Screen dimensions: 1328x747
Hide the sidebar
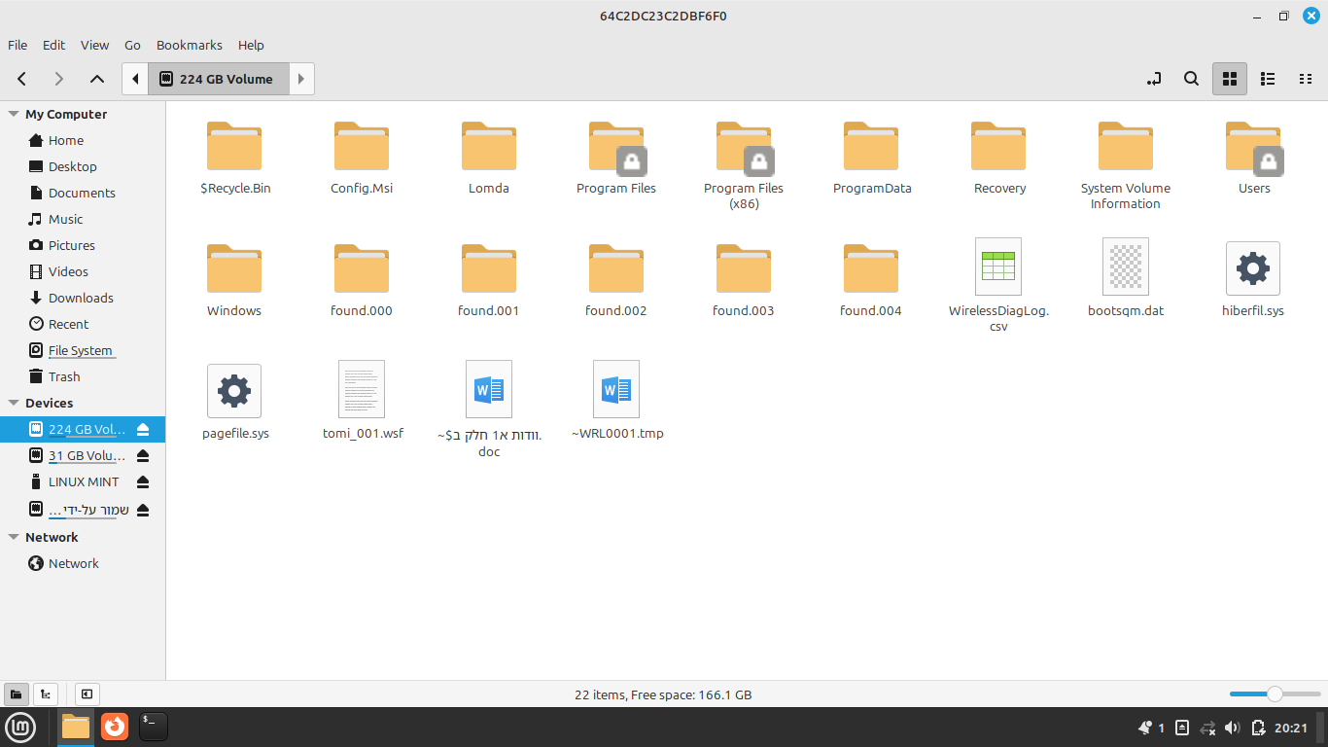[87, 694]
